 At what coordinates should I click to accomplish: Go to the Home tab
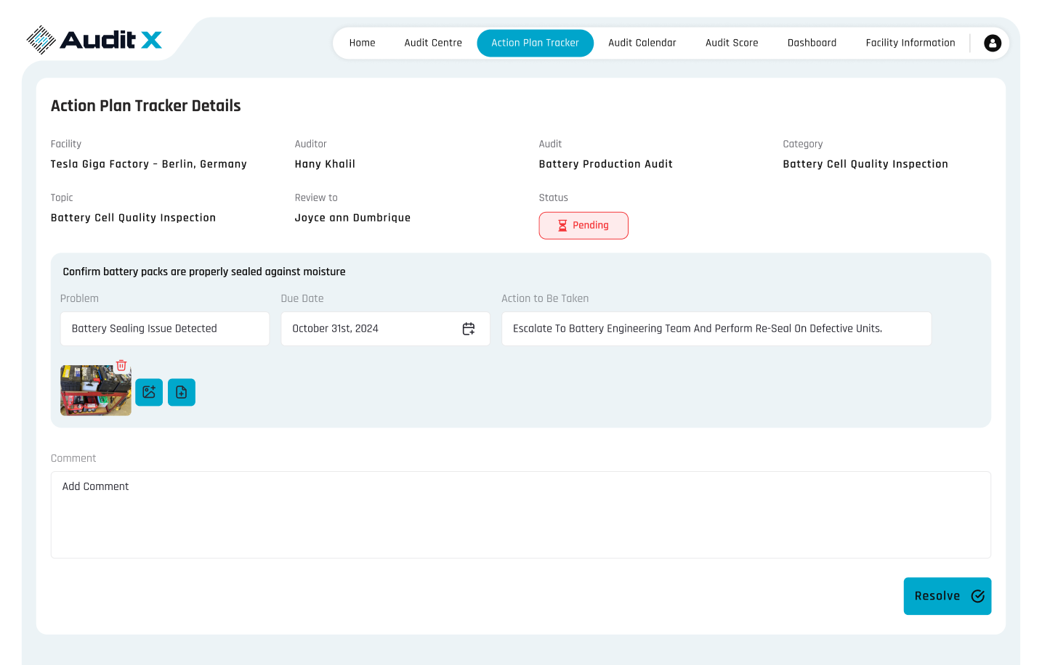[362, 43]
